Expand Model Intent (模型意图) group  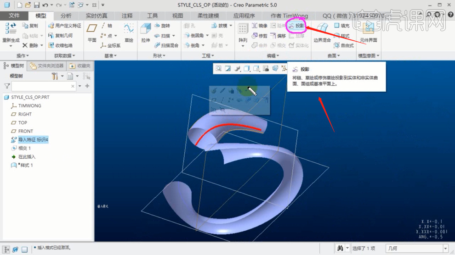(369, 55)
